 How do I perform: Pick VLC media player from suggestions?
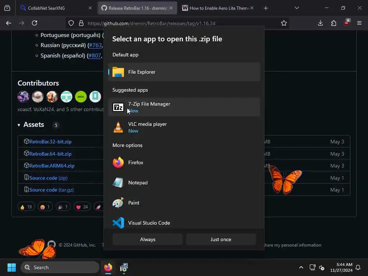pos(184,128)
